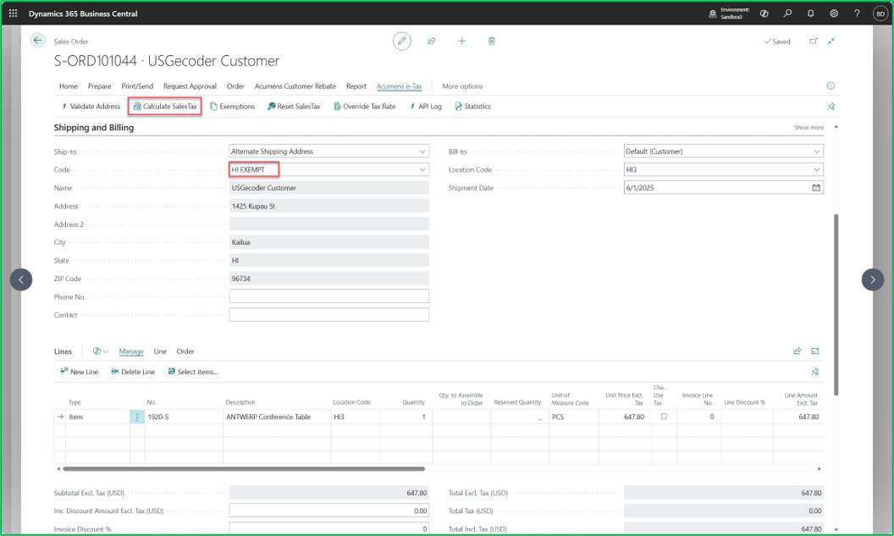Click the edit pencil icon
Viewport: 894px width, 536px height.
pyautogui.click(x=402, y=41)
